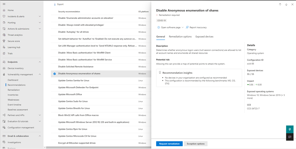Open Dashboard under Vulnerability management
This screenshot has width=296, height=149.
tap(13, 80)
